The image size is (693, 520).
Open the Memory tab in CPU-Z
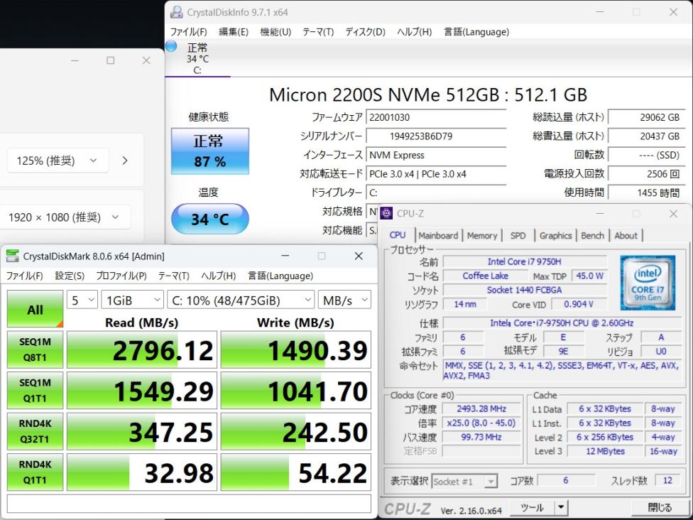[x=482, y=236]
